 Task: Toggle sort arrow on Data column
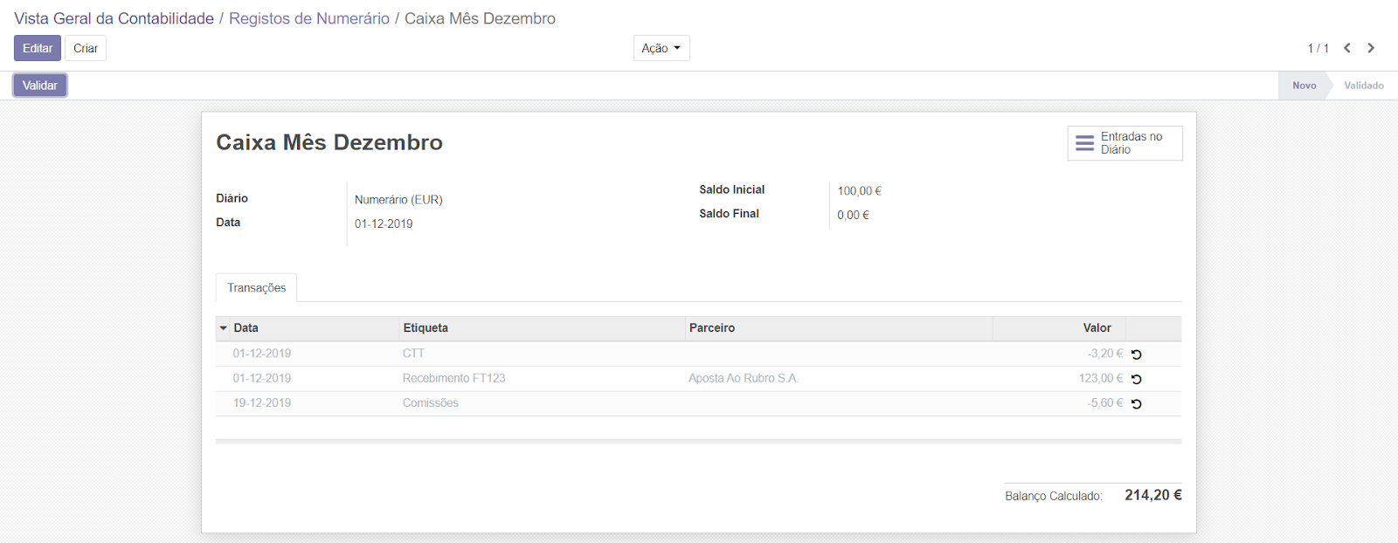224,328
